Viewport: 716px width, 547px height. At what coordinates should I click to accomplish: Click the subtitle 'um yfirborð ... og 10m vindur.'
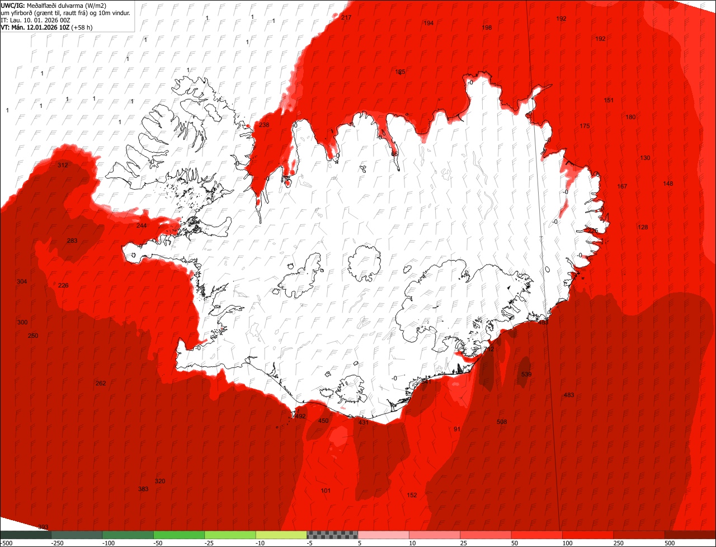[x=66, y=12]
